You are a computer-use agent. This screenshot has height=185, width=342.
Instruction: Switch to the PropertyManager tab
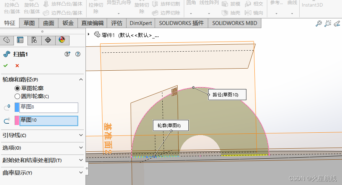(x=20, y=40)
